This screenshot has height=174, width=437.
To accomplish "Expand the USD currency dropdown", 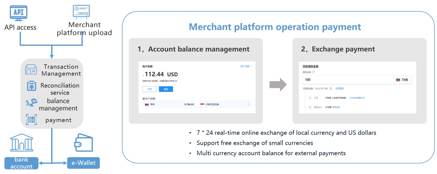I will pyautogui.click(x=179, y=74).
